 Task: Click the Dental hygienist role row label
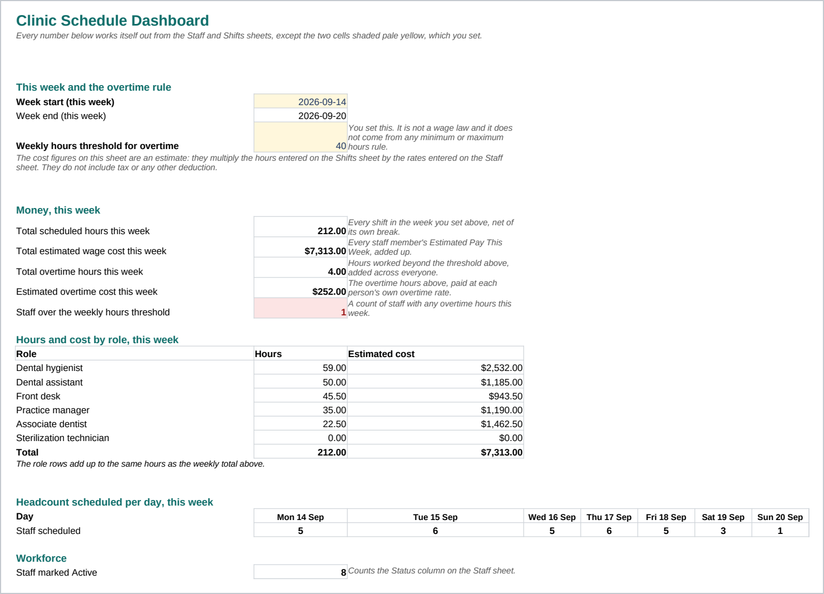[x=50, y=368]
